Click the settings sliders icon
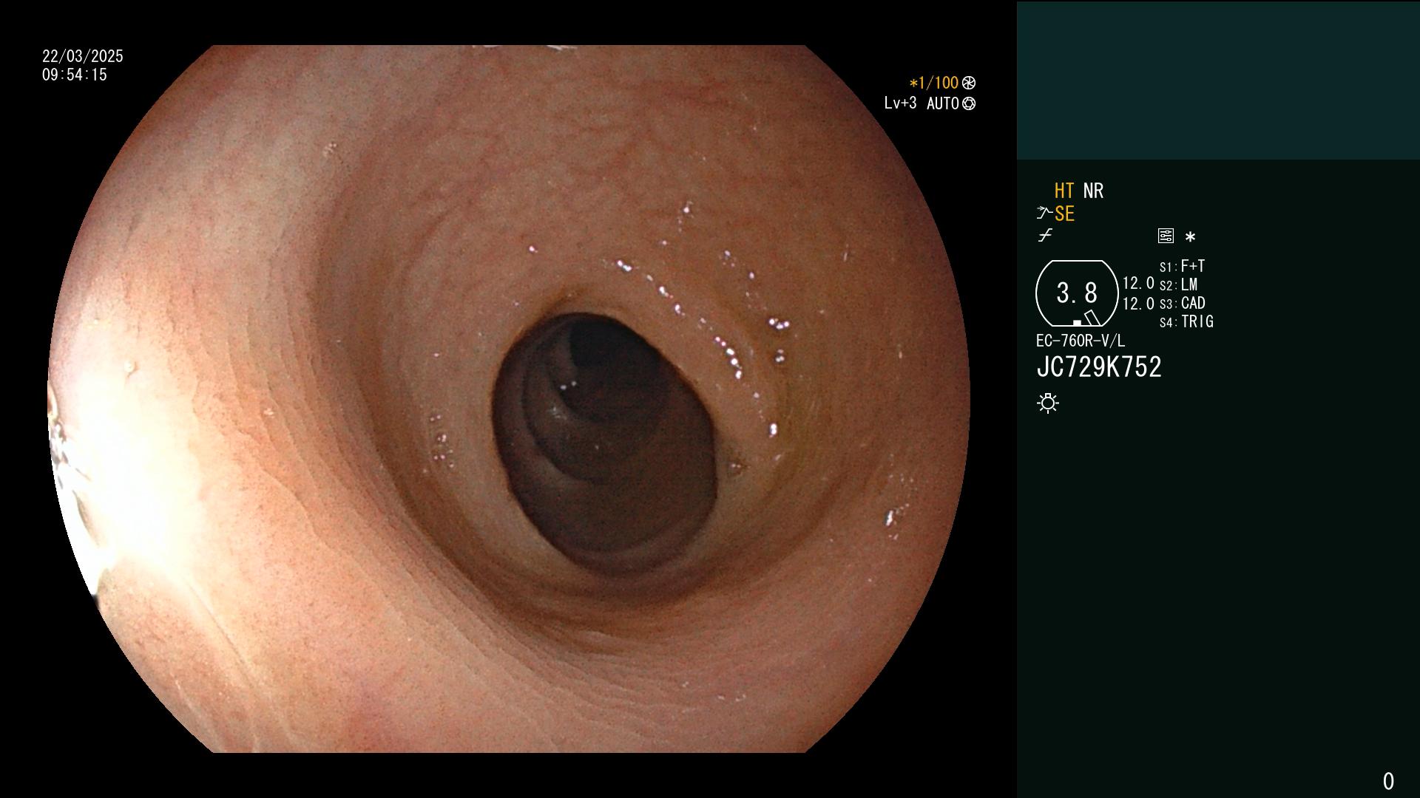 click(x=1166, y=236)
